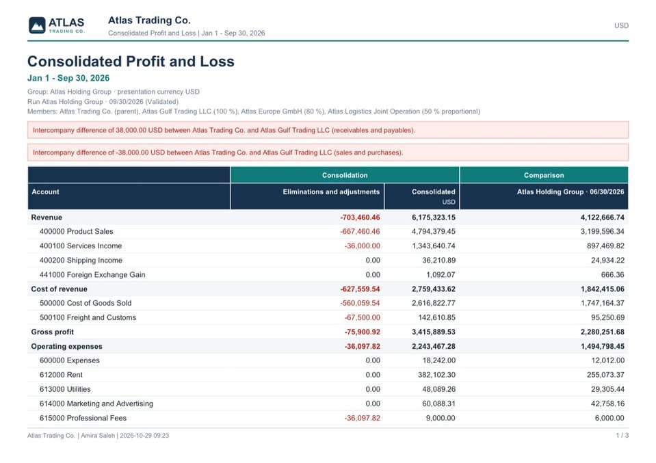The image size is (656, 463).
Task: Click the page indicator '1 / 3'
Action: [622, 436]
